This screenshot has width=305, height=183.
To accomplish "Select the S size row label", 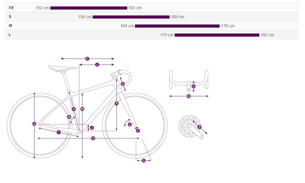I will point(10,16).
